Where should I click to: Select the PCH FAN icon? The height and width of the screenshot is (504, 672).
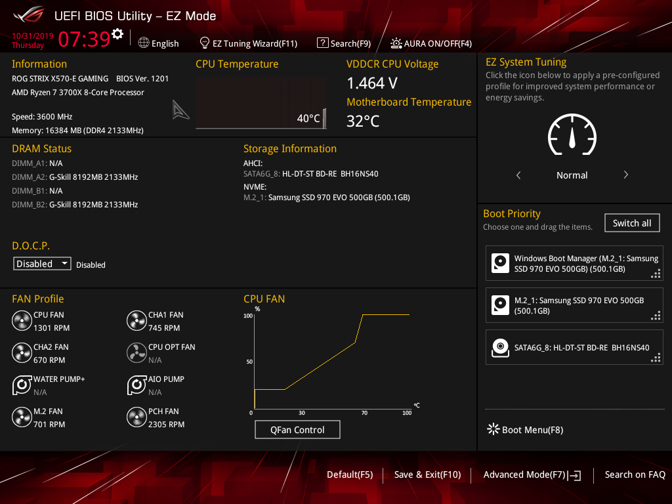tap(136, 417)
